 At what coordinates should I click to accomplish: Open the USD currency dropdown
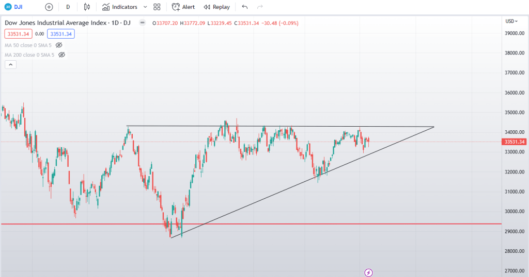point(511,21)
